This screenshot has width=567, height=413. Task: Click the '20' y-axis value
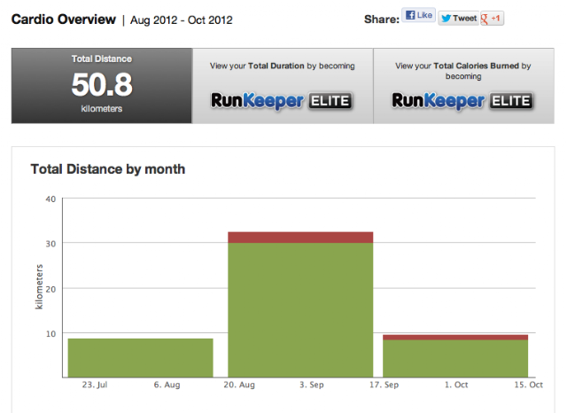coord(50,289)
